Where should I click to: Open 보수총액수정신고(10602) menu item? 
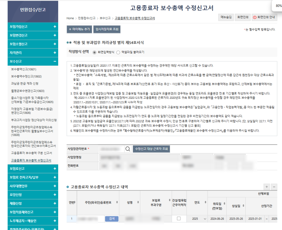click(x=26, y=77)
